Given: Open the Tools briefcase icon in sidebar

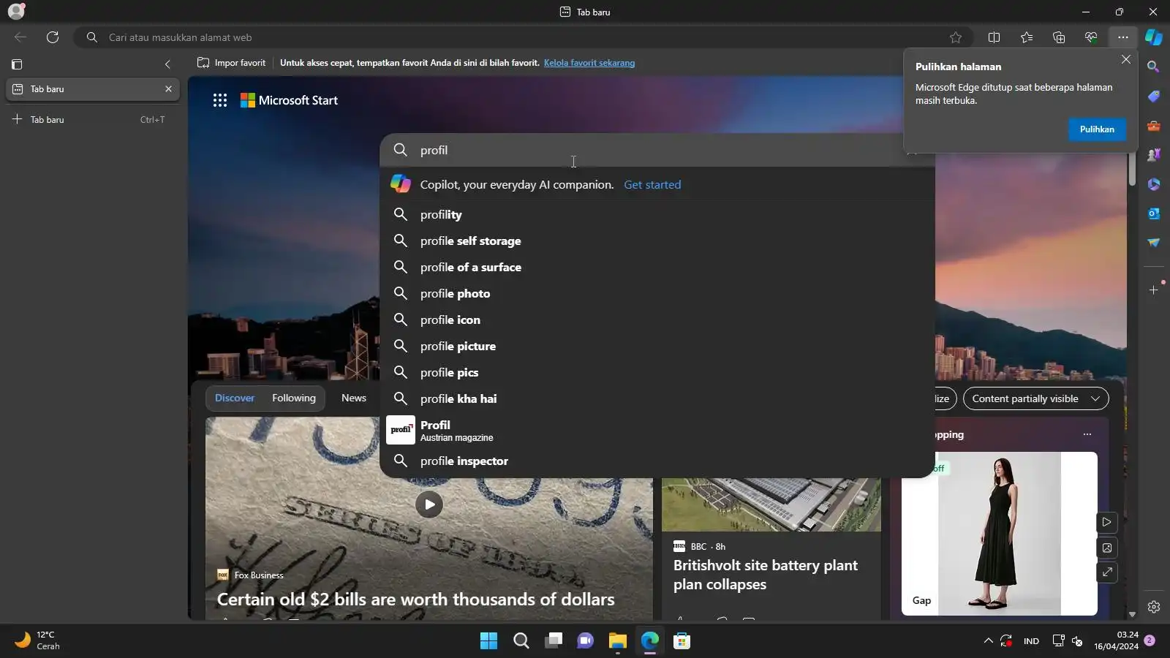Looking at the screenshot, I should 1154,126.
